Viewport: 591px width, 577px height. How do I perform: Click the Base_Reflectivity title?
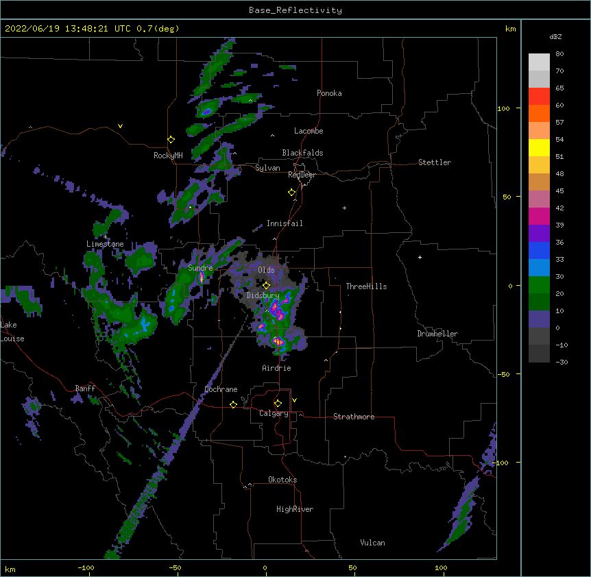point(295,10)
